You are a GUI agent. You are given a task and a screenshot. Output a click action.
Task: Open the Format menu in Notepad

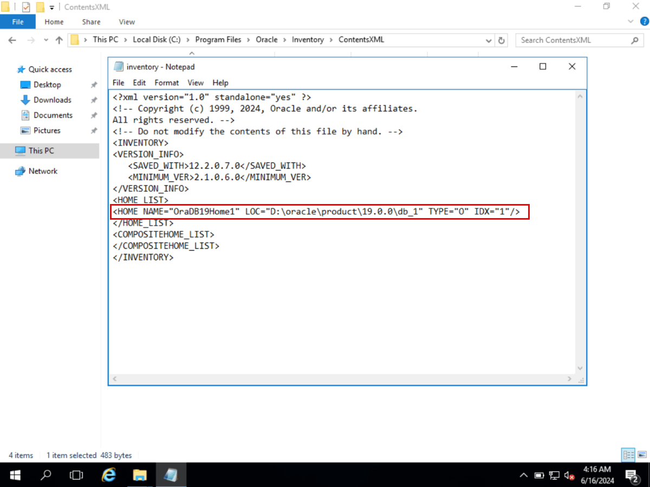166,83
